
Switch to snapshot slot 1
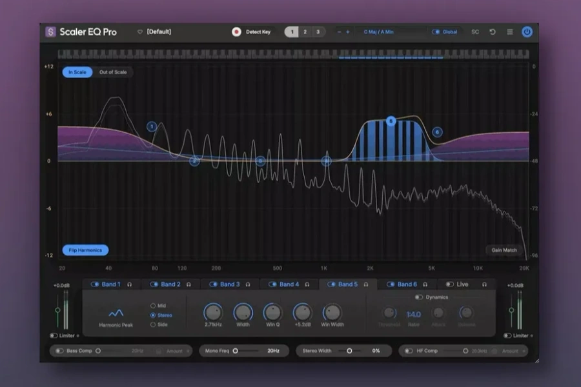[292, 32]
